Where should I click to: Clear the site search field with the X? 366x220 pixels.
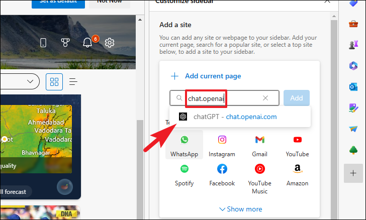tap(265, 98)
